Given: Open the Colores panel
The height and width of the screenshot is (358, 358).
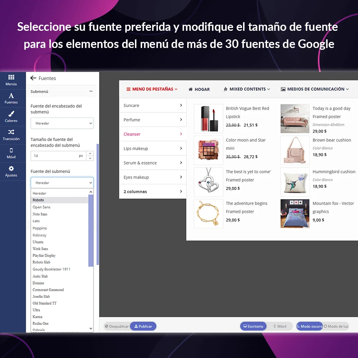Looking at the screenshot, I should coord(12,116).
